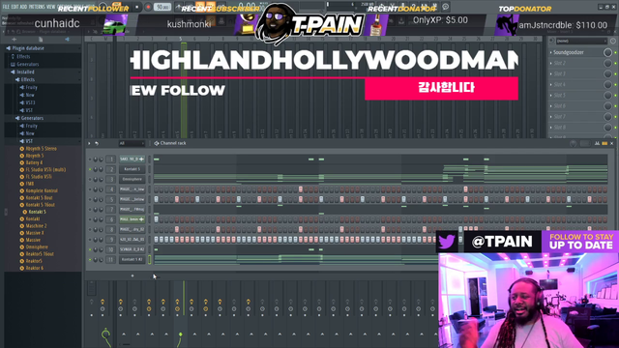Image resolution: width=619 pixels, height=348 pixels.
Task: Open the EDIT menu
Action: pyautogui.click(x=15, y=7)
